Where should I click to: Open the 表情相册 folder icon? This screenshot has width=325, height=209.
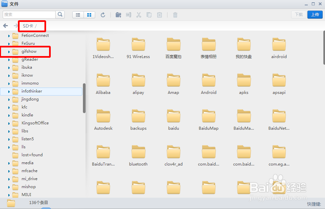(x=209, y=44)
